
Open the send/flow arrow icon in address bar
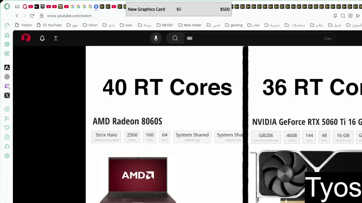[x=358, y=16]
